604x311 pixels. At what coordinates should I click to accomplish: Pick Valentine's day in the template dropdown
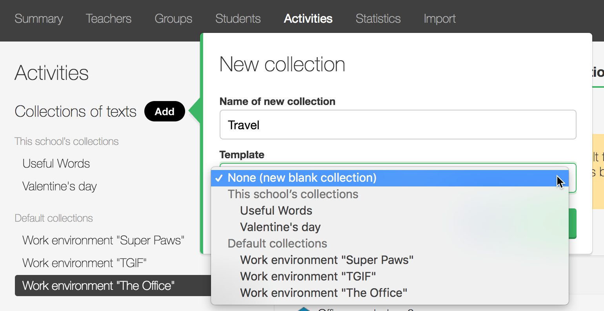tap(280, 227)
